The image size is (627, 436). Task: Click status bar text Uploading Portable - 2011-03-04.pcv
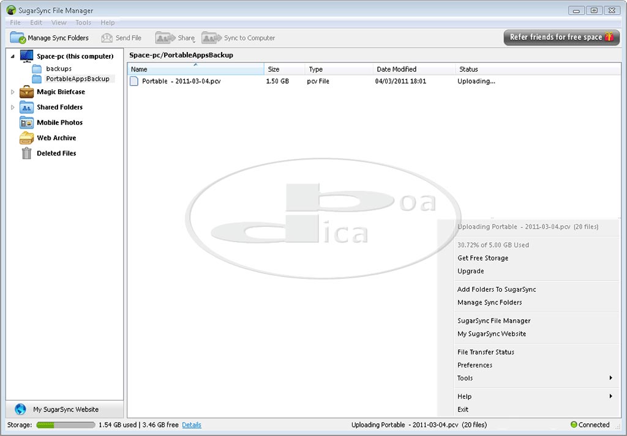click(x=419, y=425)
